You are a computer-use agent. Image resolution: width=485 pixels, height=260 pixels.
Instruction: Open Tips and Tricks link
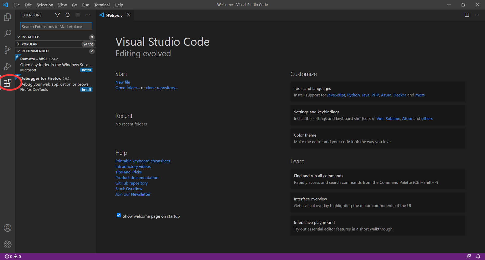tap(129, 172)
